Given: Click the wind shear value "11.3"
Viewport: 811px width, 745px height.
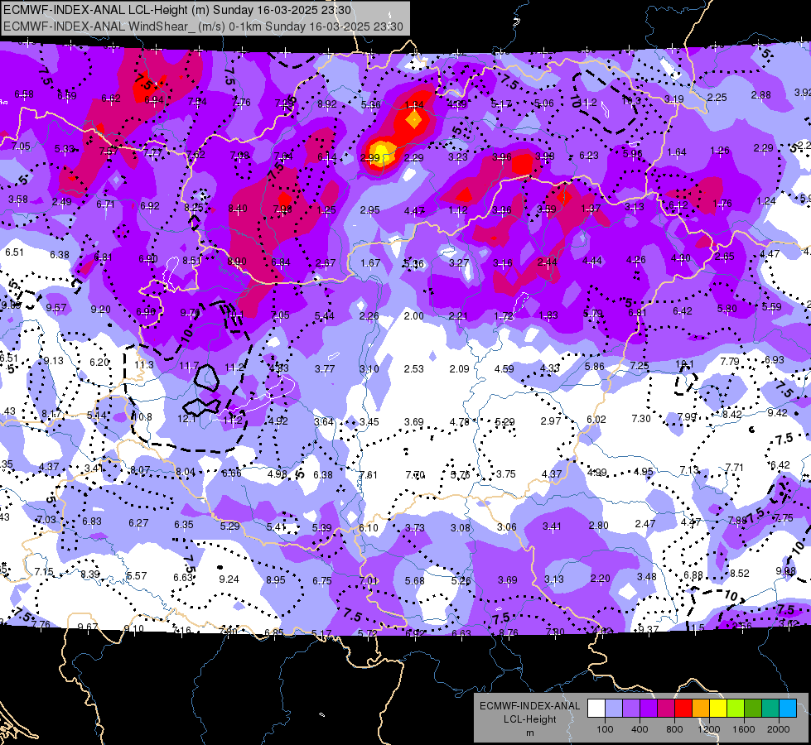Looking at the screenshot, I should pos(144,365).
